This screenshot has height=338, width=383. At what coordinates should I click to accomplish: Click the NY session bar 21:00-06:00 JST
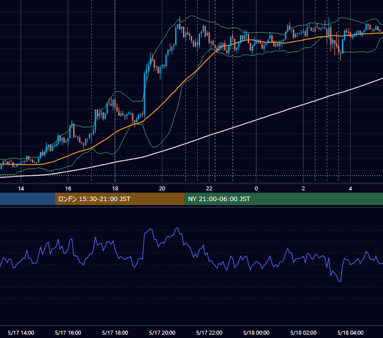[x=283, y=199]
